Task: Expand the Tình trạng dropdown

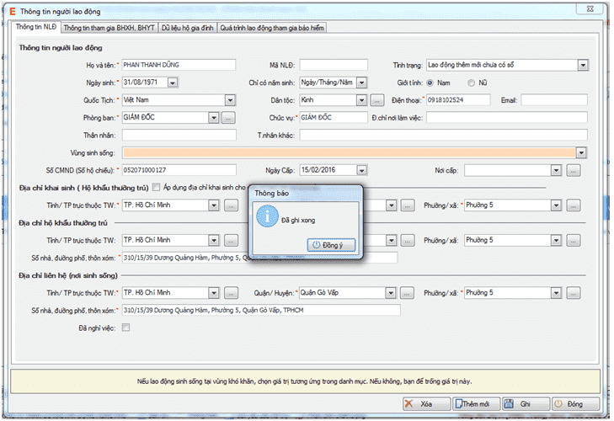Action: 582,65
